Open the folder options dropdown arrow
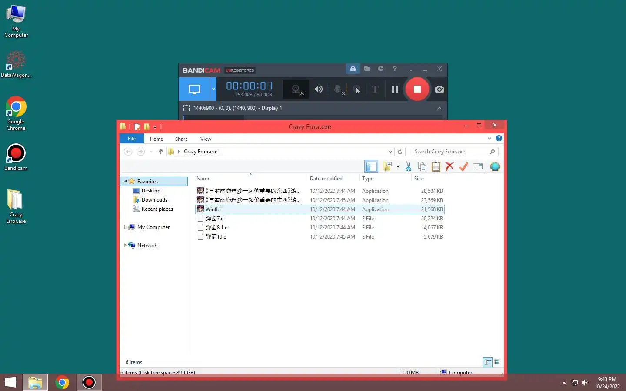Image resolution: width=626 pixels, height=391 pixels. 398,166
